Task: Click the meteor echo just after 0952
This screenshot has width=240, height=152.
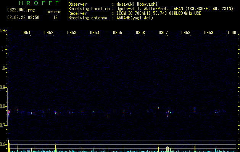Action: point(55,113)
